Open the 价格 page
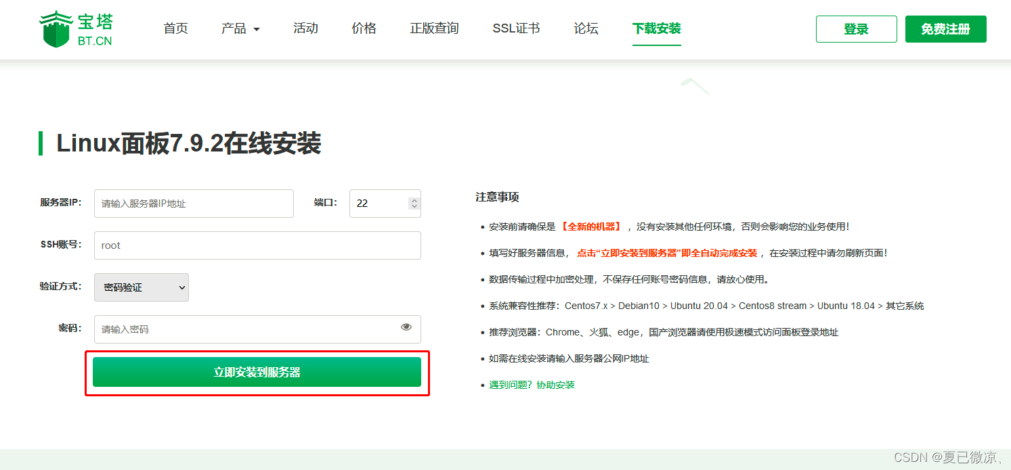 pos(364,28)
